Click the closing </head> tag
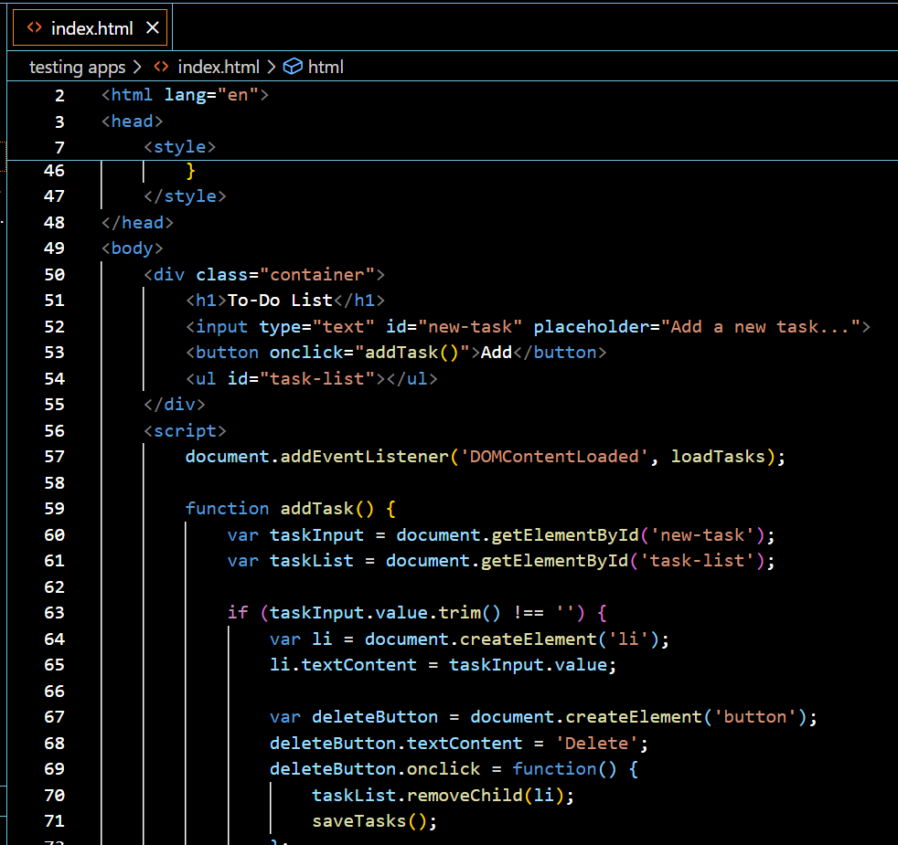The height and width of the screenshot is (845, 898). pos(137,222)
